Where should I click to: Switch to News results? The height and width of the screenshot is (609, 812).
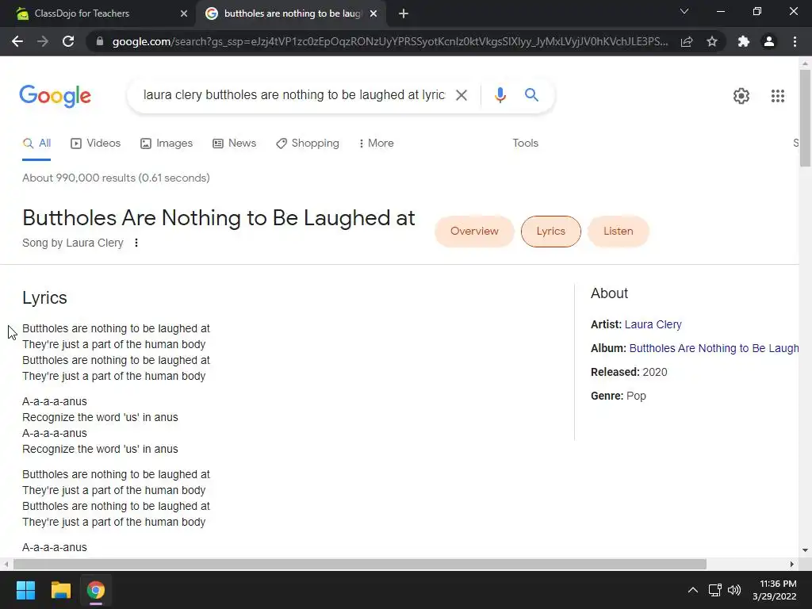click(x=235, y=144)
